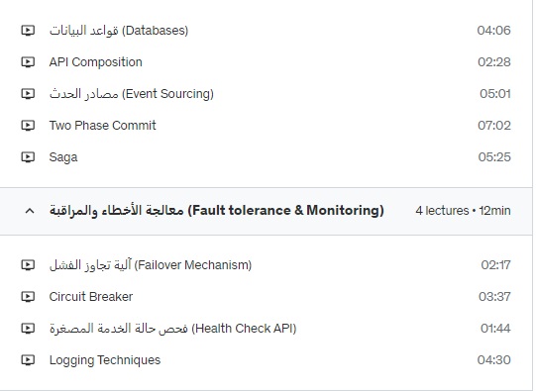Click the video icon next to Health Check API
The image size is (536, 391).
[28, 329]
